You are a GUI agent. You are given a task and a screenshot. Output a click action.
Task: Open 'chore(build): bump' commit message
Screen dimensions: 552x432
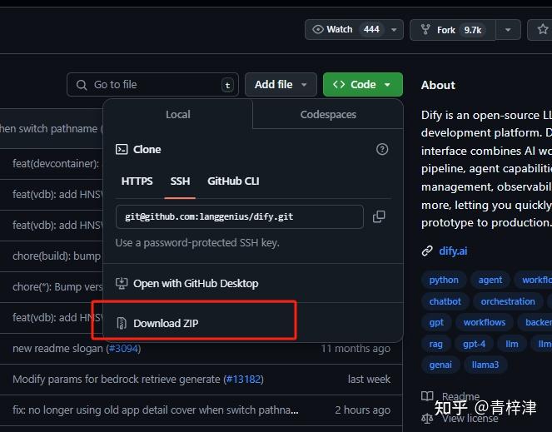point(57,256)
